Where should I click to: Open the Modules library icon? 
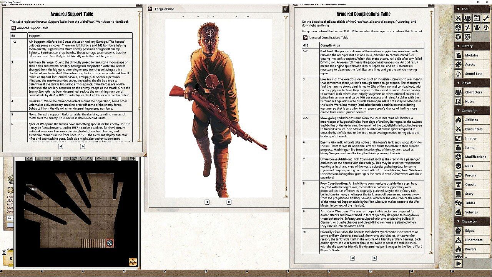point(458,55)
